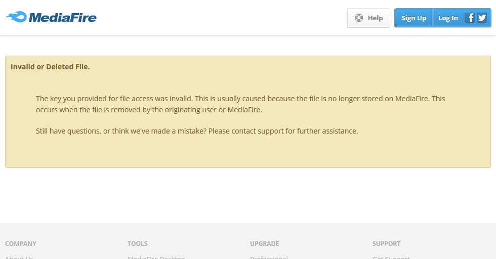Image resolution: width=496 pixels, height=259 pixels.
Task: Open the Help text label
Action: [375, 18]
